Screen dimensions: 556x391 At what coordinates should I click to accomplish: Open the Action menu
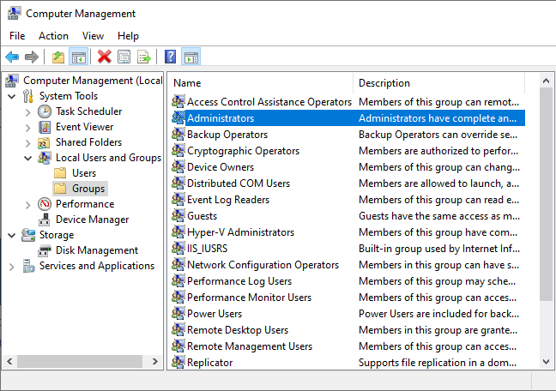(53, 36)
